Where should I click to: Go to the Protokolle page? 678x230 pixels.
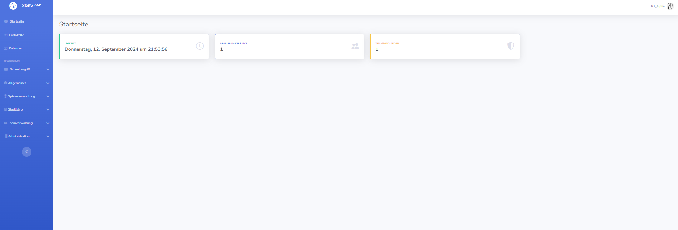pos(16,35)
